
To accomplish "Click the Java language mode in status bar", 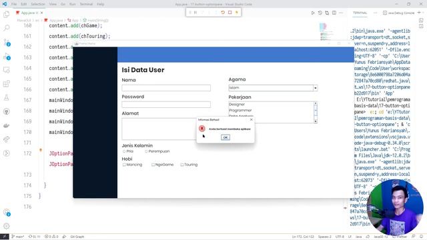I will 359,237.
